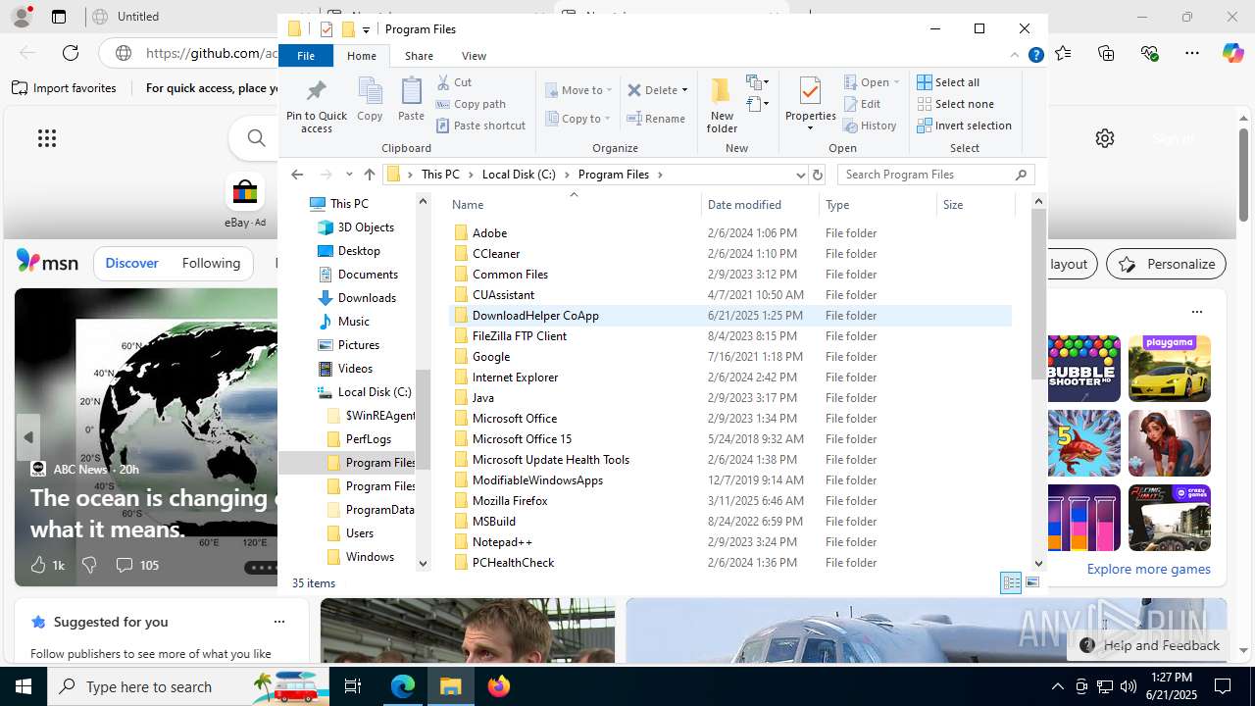Image resolution: width=1255 pixels, height=706 pixels.
Task: Select the Home ribbon tab
Action: pyautogui.click(x=362, y=56)
